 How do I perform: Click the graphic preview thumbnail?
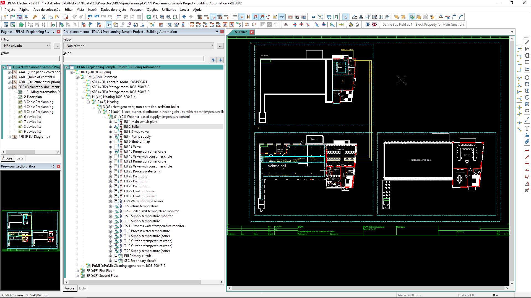tap(30, 231)
